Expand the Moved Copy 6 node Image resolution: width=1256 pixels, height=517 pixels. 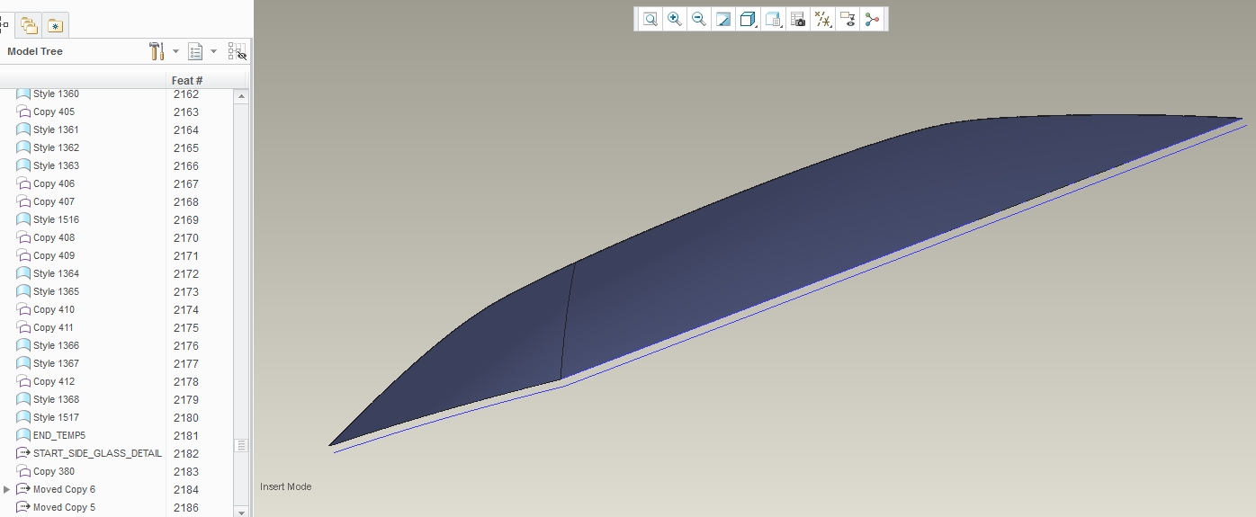tap(7, 489)
